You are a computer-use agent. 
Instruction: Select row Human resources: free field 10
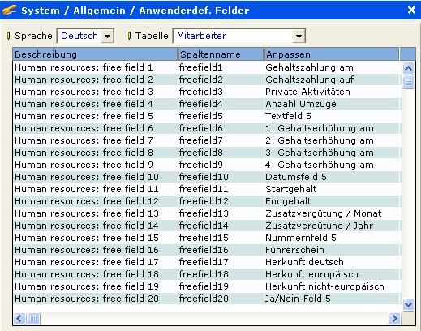coord(207,177)
